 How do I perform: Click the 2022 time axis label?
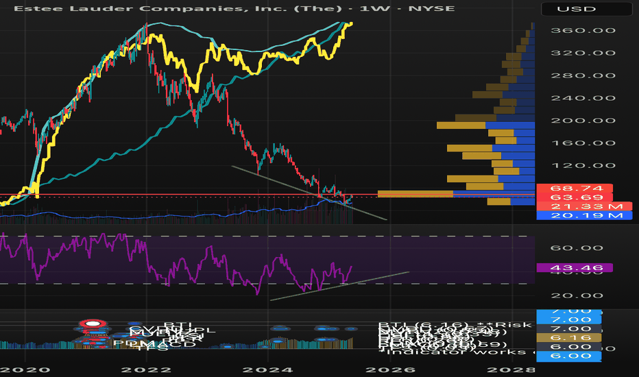[x=146, y=369]
